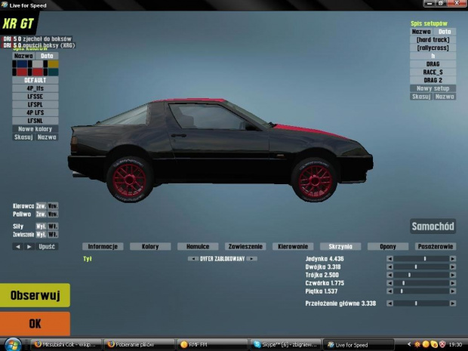468x351 pixels.
Task: Decrease Czwórka ratio with left arrow
Action: (x=389, y=283)
